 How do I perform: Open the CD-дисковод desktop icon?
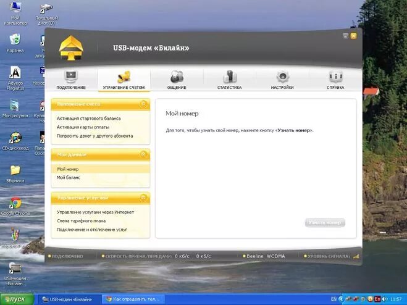15,141
